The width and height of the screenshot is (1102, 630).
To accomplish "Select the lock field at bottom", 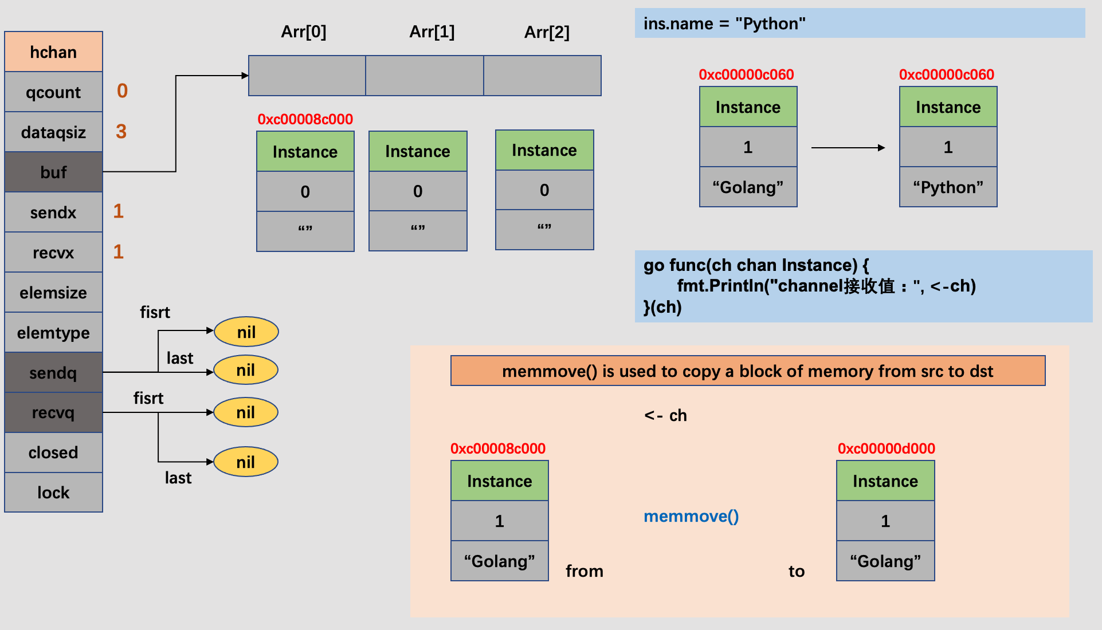I will 53,493.
